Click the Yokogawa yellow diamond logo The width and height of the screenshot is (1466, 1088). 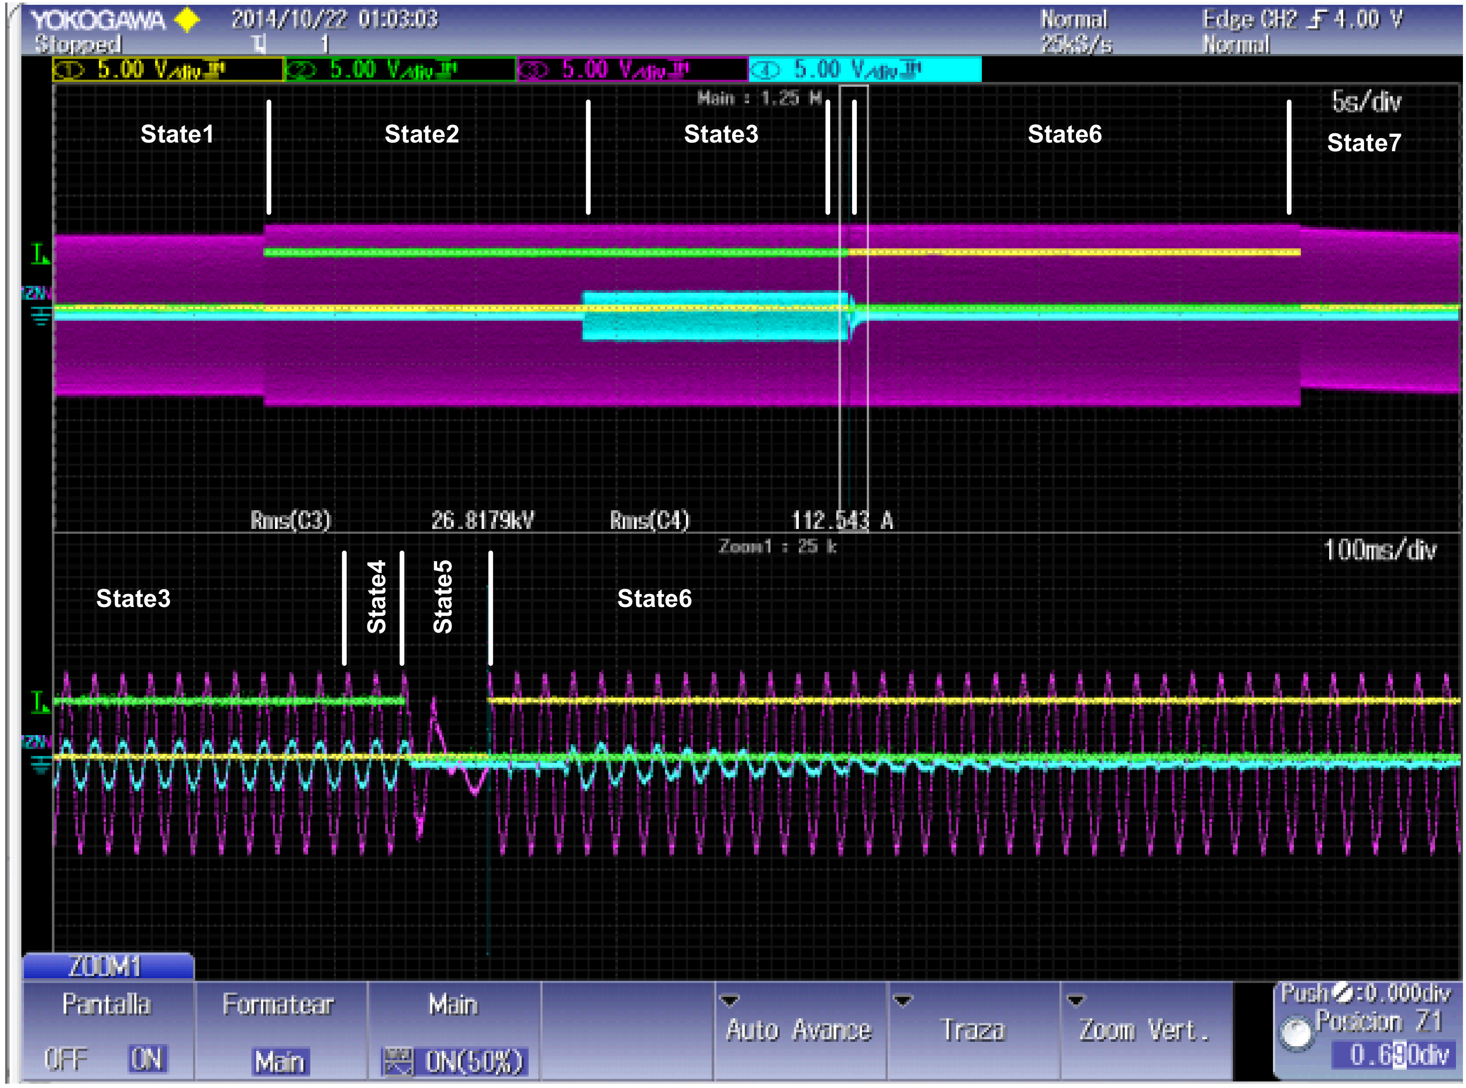click(187, 20)
